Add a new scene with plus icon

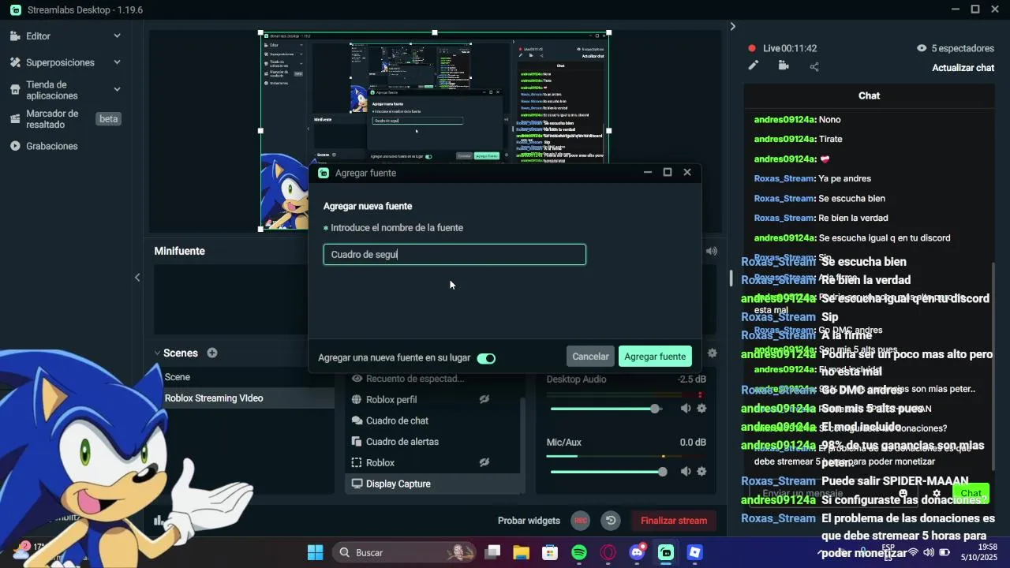[x=212, y=353]
